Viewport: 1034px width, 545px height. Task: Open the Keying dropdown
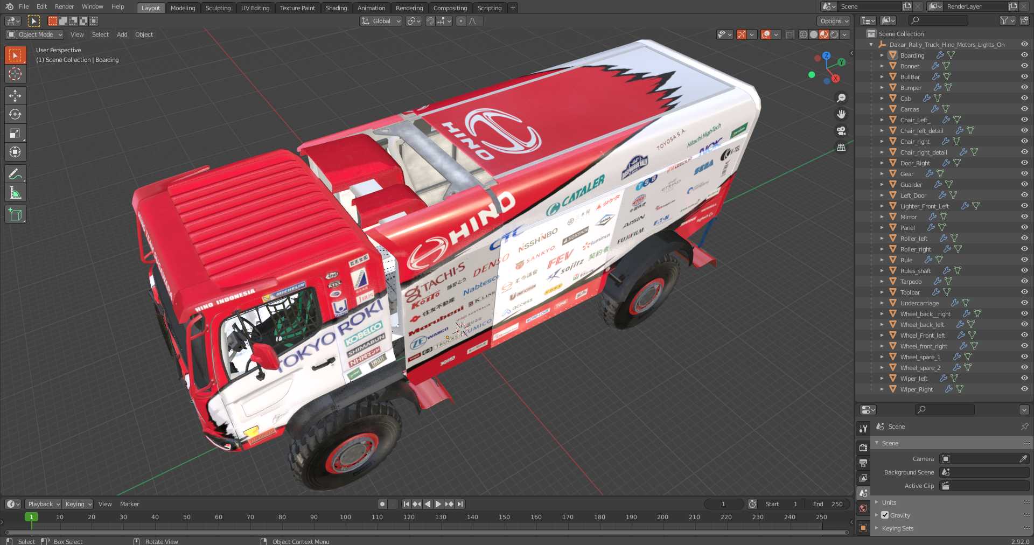click(78, 504)
